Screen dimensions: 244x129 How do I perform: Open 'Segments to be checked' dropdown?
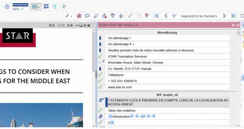click(199, 16)
